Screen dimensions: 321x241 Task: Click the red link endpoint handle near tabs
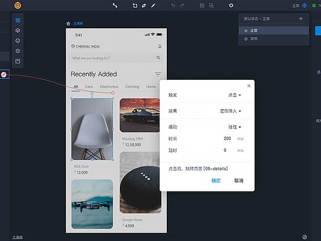(x=113, y=93)
